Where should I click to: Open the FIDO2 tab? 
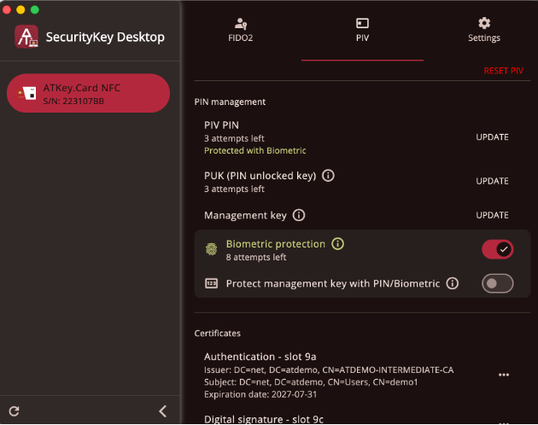click(241, 30)
